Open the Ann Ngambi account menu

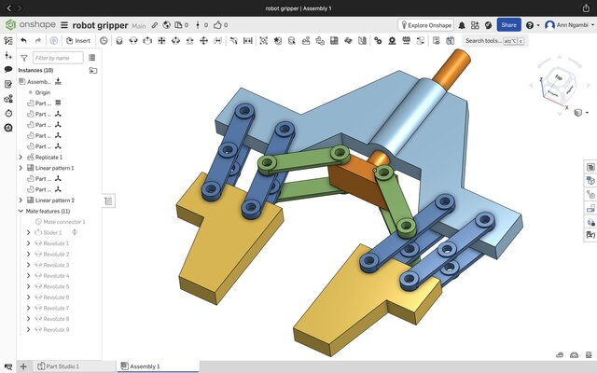click(x=569, y=25)
